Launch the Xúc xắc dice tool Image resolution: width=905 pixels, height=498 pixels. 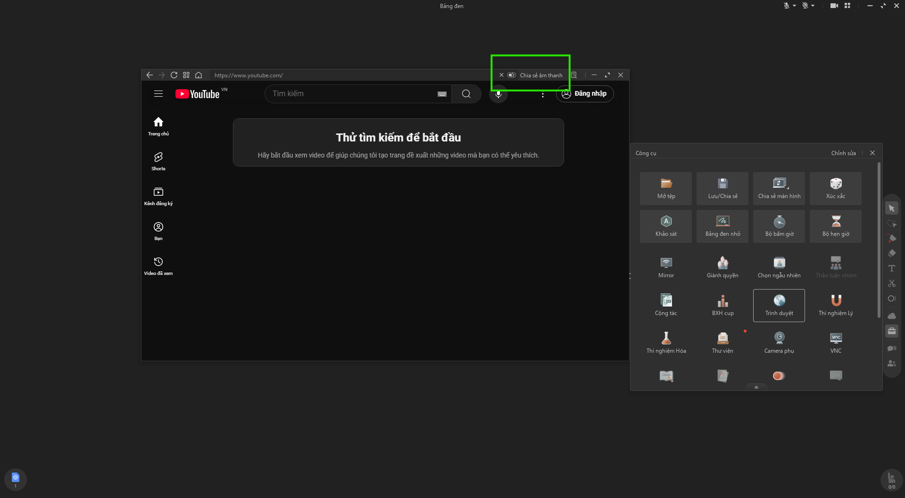(835, 188)
